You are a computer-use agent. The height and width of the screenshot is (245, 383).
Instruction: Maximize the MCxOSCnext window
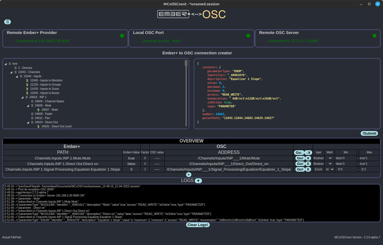369,4
